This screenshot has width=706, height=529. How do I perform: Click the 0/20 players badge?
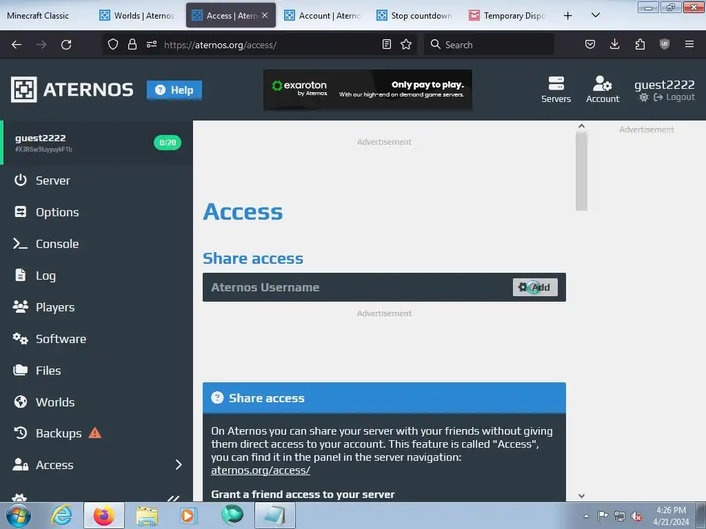point(168,143)
